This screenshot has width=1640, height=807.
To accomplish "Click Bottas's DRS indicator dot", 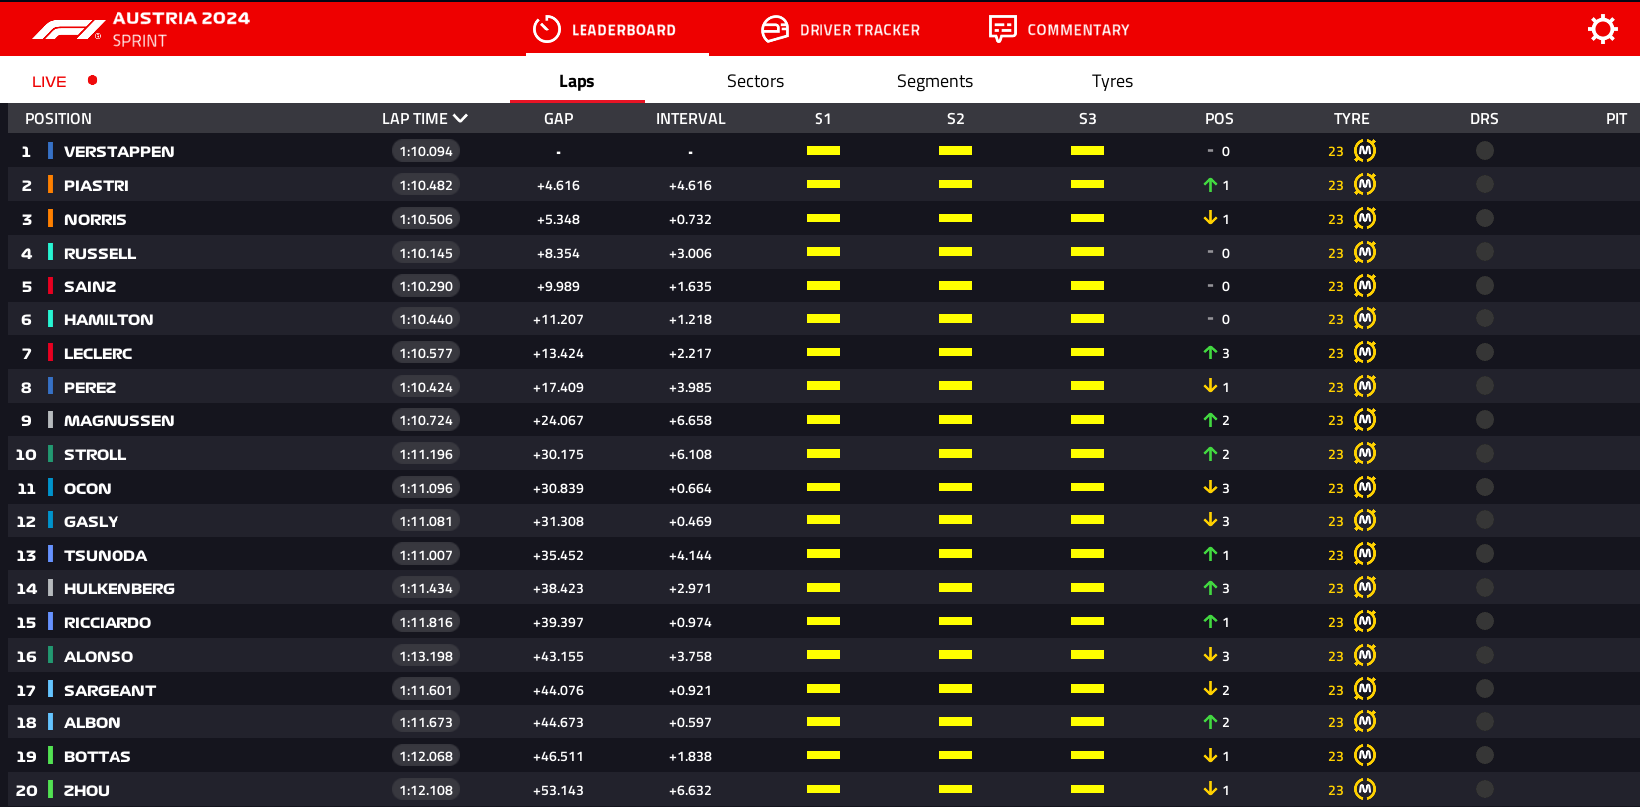I will 1485,756.
